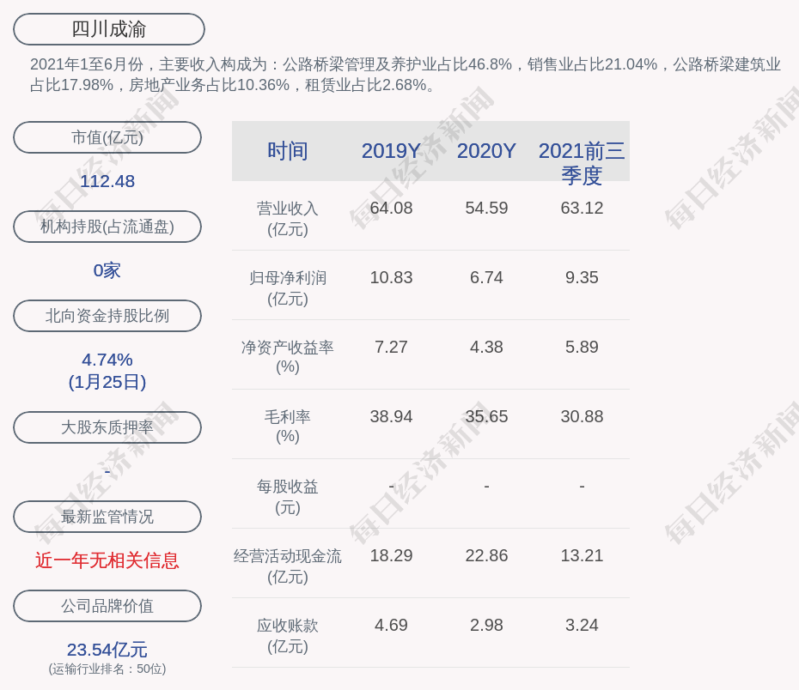
Task: Select the 2019Y column header
Action: tap(391, 151)
